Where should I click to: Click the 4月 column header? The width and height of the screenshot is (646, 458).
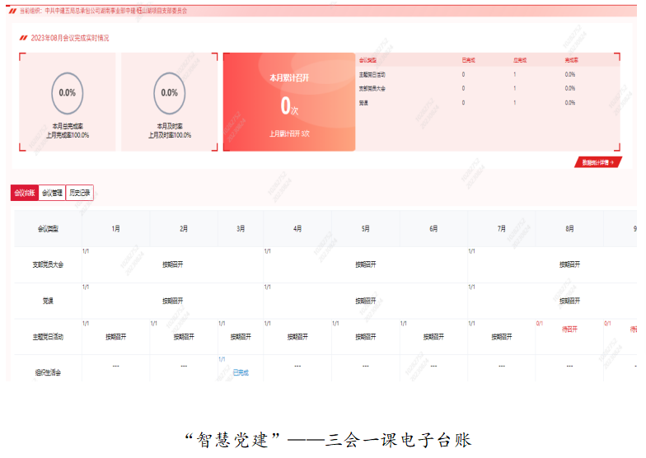pos(297,229)
